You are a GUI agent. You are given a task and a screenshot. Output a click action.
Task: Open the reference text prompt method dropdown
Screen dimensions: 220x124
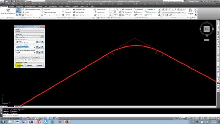30,62
